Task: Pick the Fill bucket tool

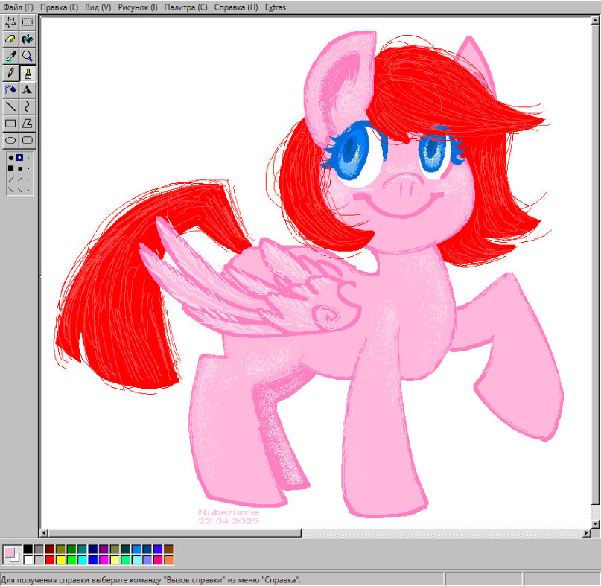Action: (28, 39)
